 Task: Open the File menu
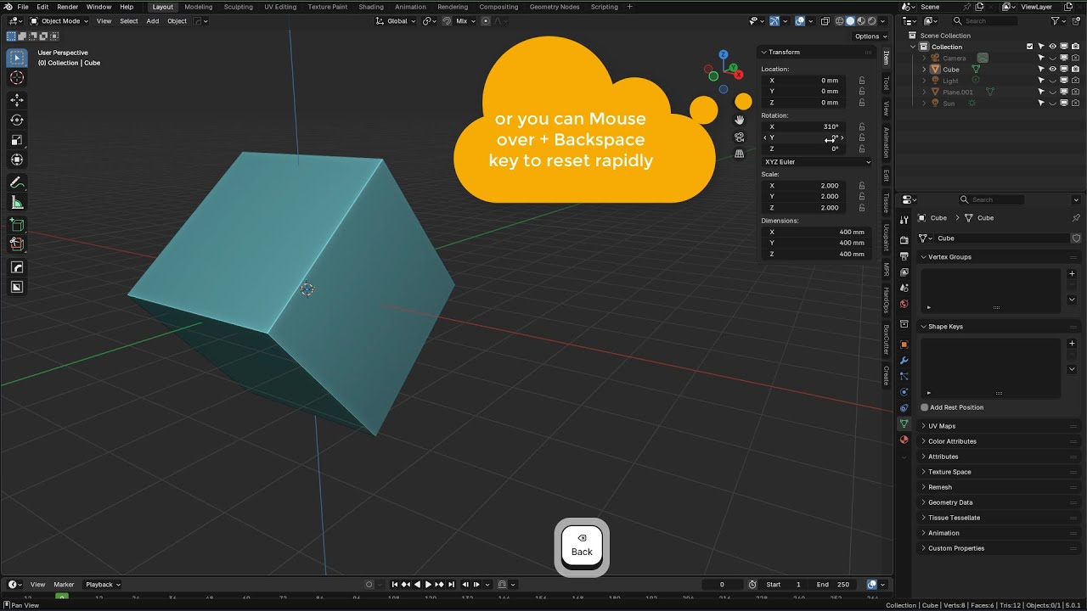click(22, 7)
